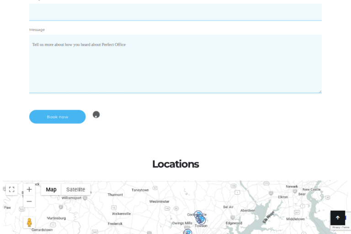This screenshot has height=234, width=351.
Task: Click the map marker near Towson
Action: point(201,220)
